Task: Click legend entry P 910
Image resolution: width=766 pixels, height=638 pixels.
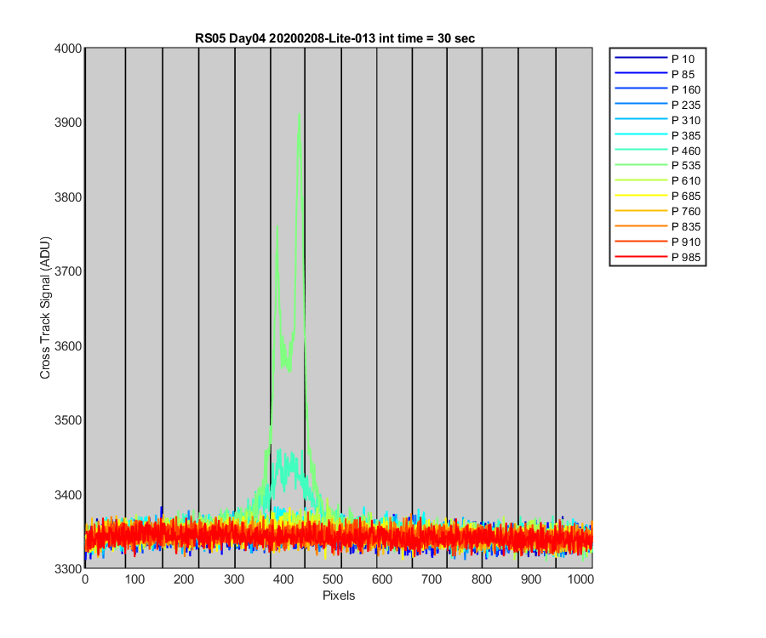Action: point(658,242)
